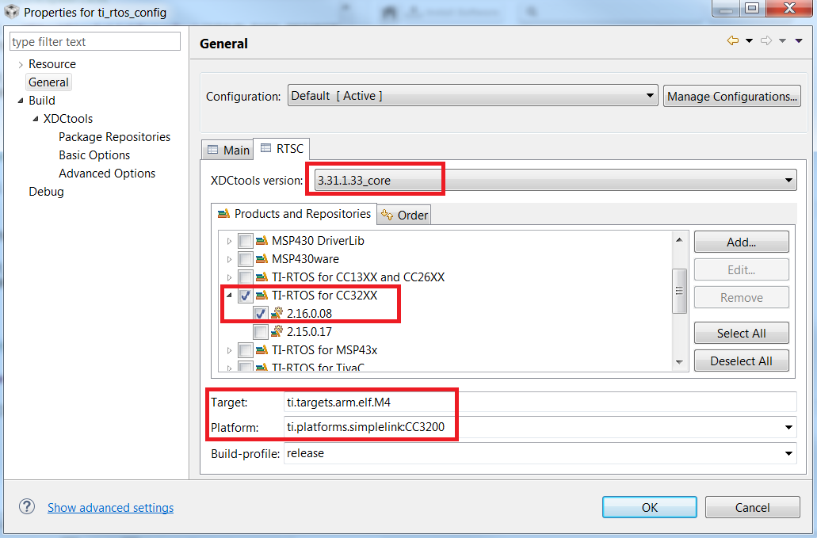Check the MSP430 DriverLib checkbox

[x=246, y=241]
